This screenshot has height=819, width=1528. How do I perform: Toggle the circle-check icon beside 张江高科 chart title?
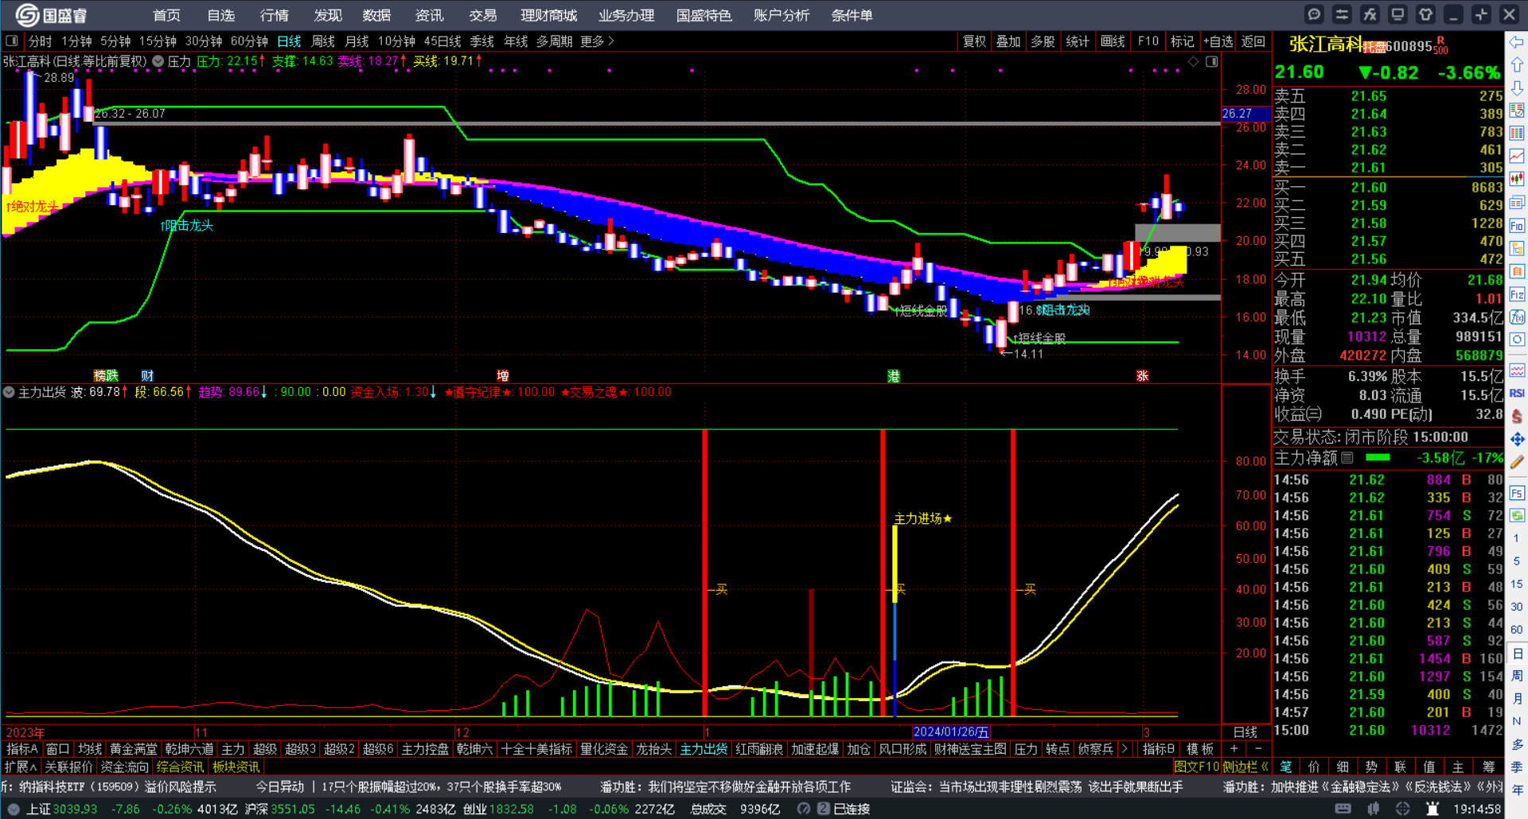158,61
